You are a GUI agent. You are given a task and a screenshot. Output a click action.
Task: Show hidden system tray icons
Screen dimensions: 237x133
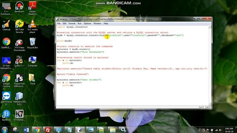[x=200, y=130]
